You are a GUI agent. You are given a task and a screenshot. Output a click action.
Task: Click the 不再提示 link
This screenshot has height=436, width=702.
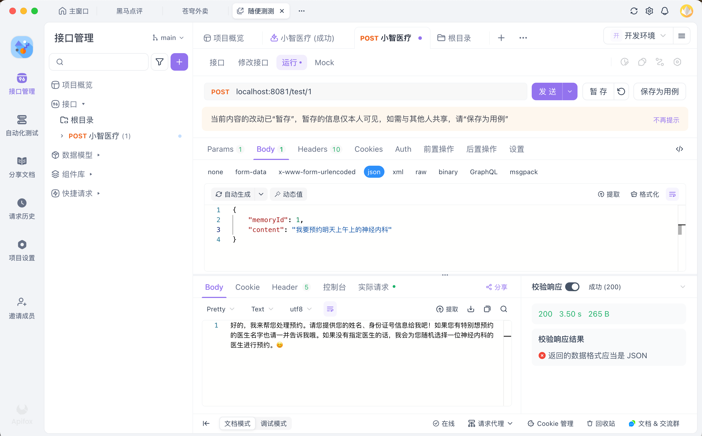(666, 120)
